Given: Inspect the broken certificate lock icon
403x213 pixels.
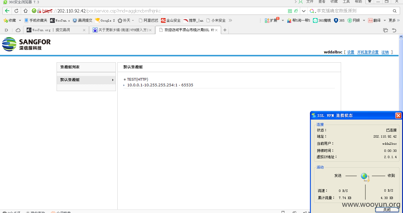Looking at the screenshot, I should point(39,11).
